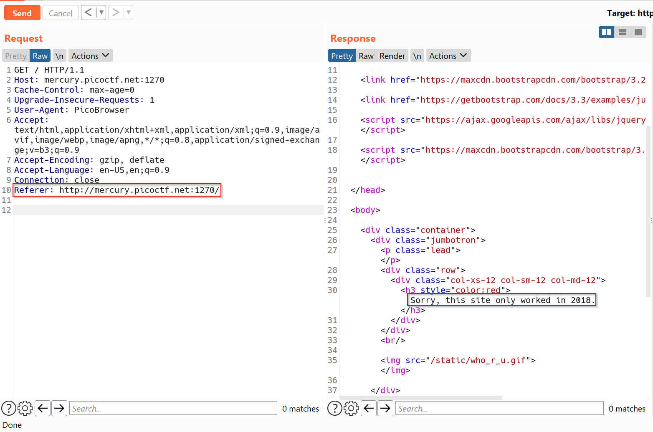This screenshot has height=432, width=653.
Task: Open the Response Render tab
Action: (x=392, y=56)
